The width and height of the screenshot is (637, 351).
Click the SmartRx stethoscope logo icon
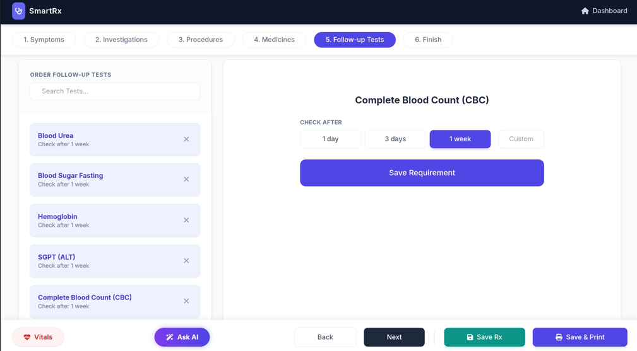tap(18, 11)
